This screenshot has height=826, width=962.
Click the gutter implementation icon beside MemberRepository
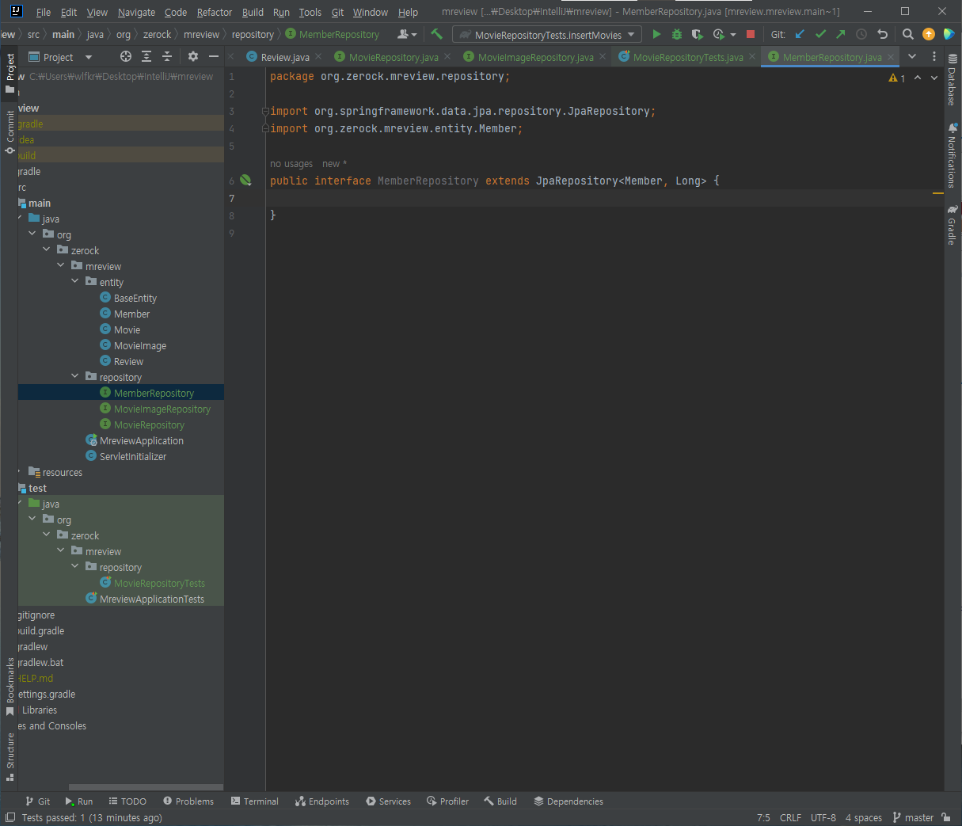coord(245,181)
